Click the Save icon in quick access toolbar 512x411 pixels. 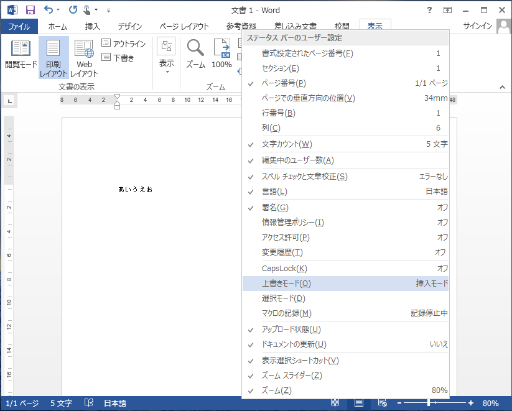[30, 10]
